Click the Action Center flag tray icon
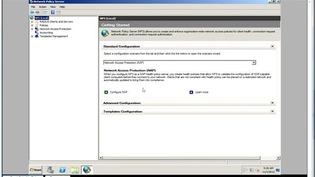The width and height of the screenshot is (315, 177). click(245, 170)
